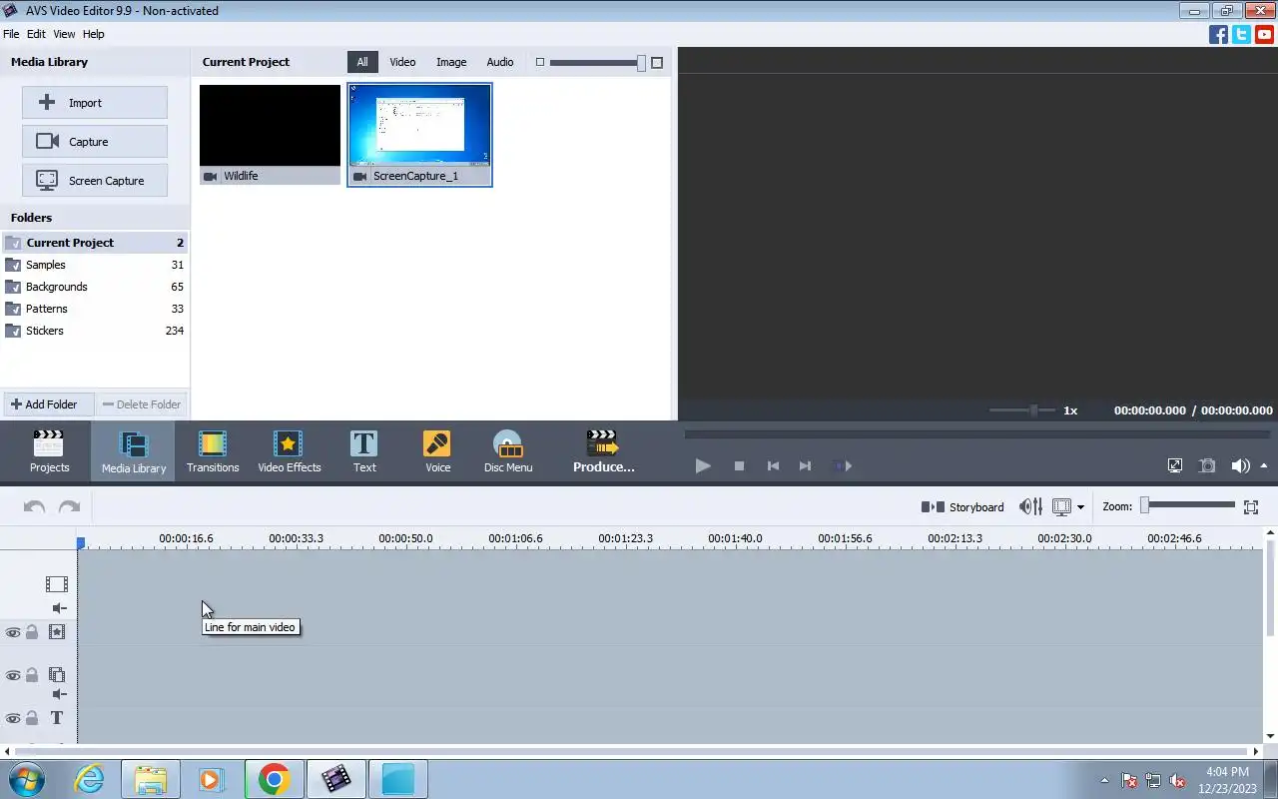Click the Delete Folder button
1278x799 pixels.
(x=142, y=404)
